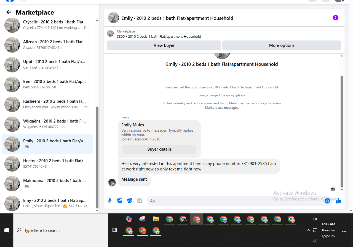Click sender avatar next to Message sent
The height and width of the screenshot is (247, 353).
[112, 182]
